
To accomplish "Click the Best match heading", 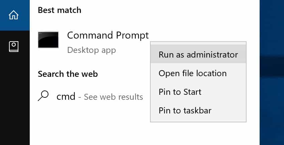I will 59,10.
